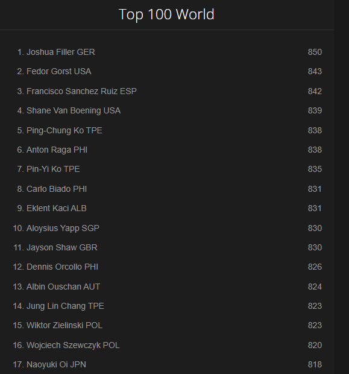This screenshot has height=374, width=349.
Task: Choose Anton Raga PHI from list
Action: coord(57,150)
